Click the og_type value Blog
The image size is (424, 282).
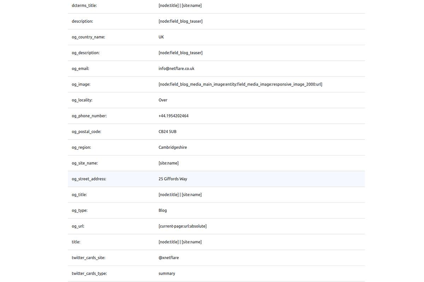163,210
